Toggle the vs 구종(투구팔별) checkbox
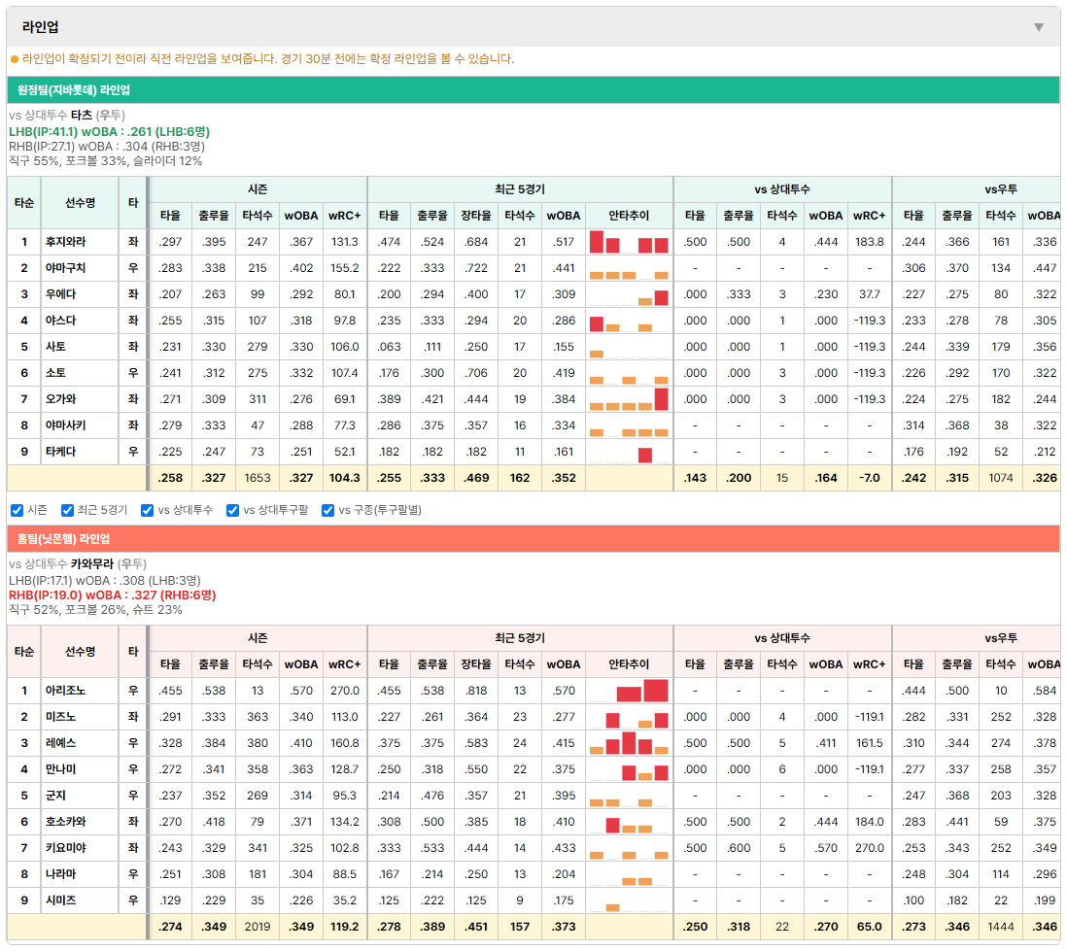The height and width of the screenshot is (951, 1067). pyautogui.click(x=328, y=510)
